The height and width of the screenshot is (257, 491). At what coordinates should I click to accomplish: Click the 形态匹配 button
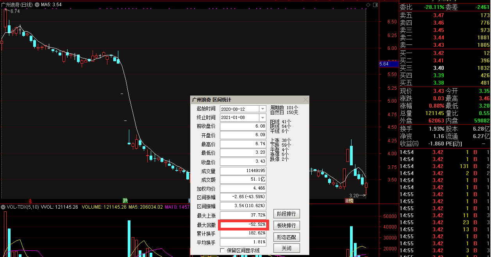[286, 237]
